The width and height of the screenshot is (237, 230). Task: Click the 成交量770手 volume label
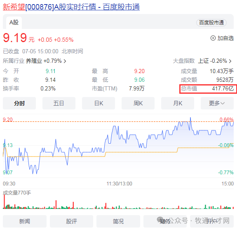click(x=17, y=193)
